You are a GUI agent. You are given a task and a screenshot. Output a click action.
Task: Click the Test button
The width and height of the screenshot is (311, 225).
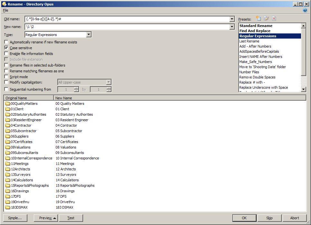click(x=71, y=218)
